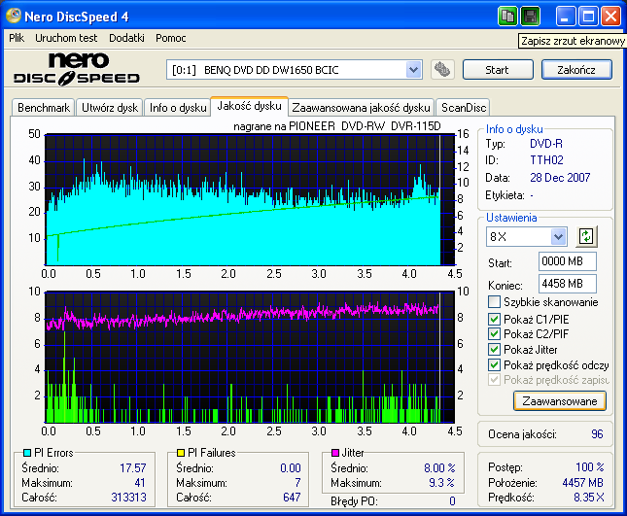Click PI Errors maximum value 41

coord(140,483)
